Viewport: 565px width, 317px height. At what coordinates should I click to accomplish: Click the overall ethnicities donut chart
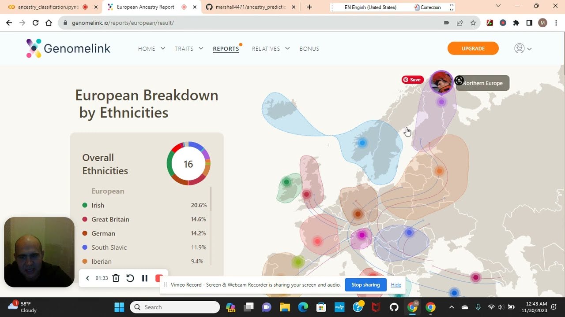click(x=188, y=164)
